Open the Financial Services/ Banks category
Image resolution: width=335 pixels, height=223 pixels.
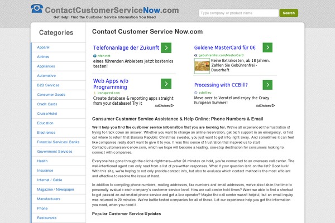click(x=58, y=142)
